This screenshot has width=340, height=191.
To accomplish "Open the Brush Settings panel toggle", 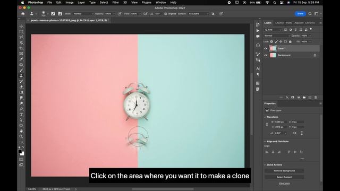I will (53, 14).
